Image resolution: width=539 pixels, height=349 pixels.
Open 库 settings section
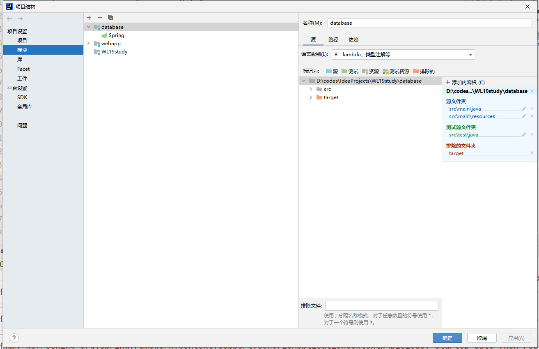20,60
